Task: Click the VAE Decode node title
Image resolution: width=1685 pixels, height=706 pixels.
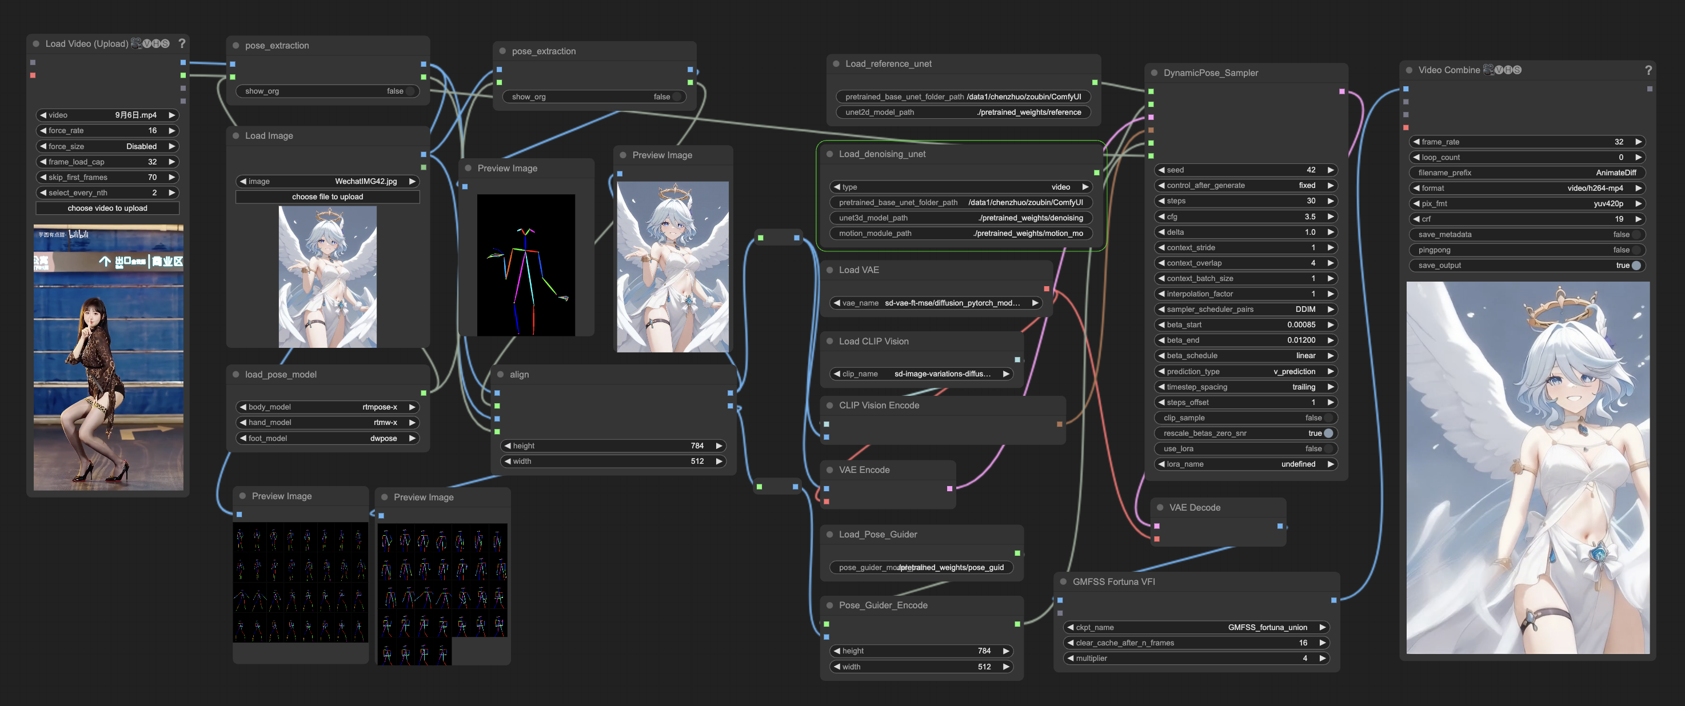Action: (1195, 507)
